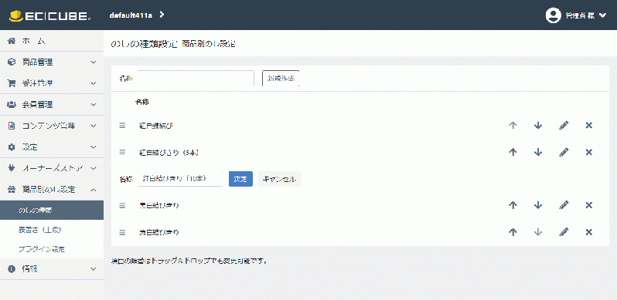Collapse 商品別のし設定 sidebar menu
Image resolution: width=617 pixels, height=300 pixels.
point(52,189)
